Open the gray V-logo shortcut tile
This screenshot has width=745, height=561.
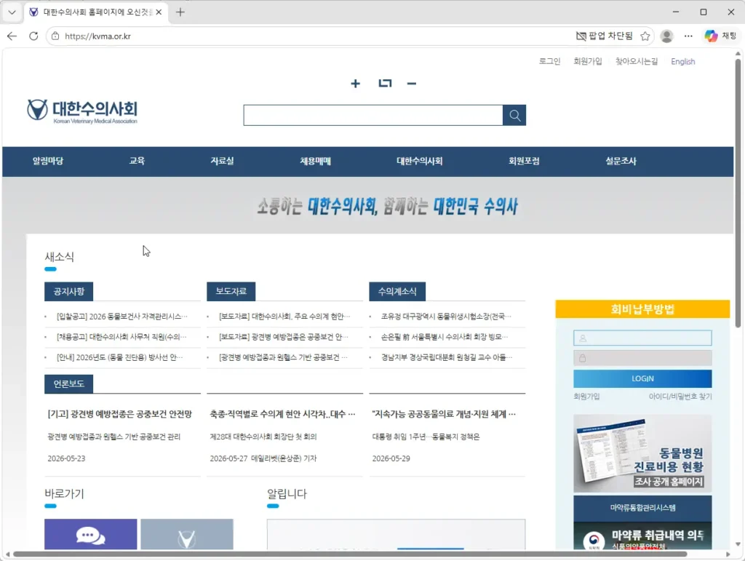coord(187,534)
